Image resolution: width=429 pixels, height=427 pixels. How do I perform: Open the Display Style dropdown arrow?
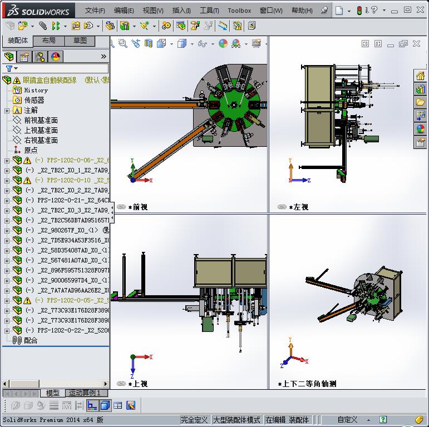pos(192,44)
